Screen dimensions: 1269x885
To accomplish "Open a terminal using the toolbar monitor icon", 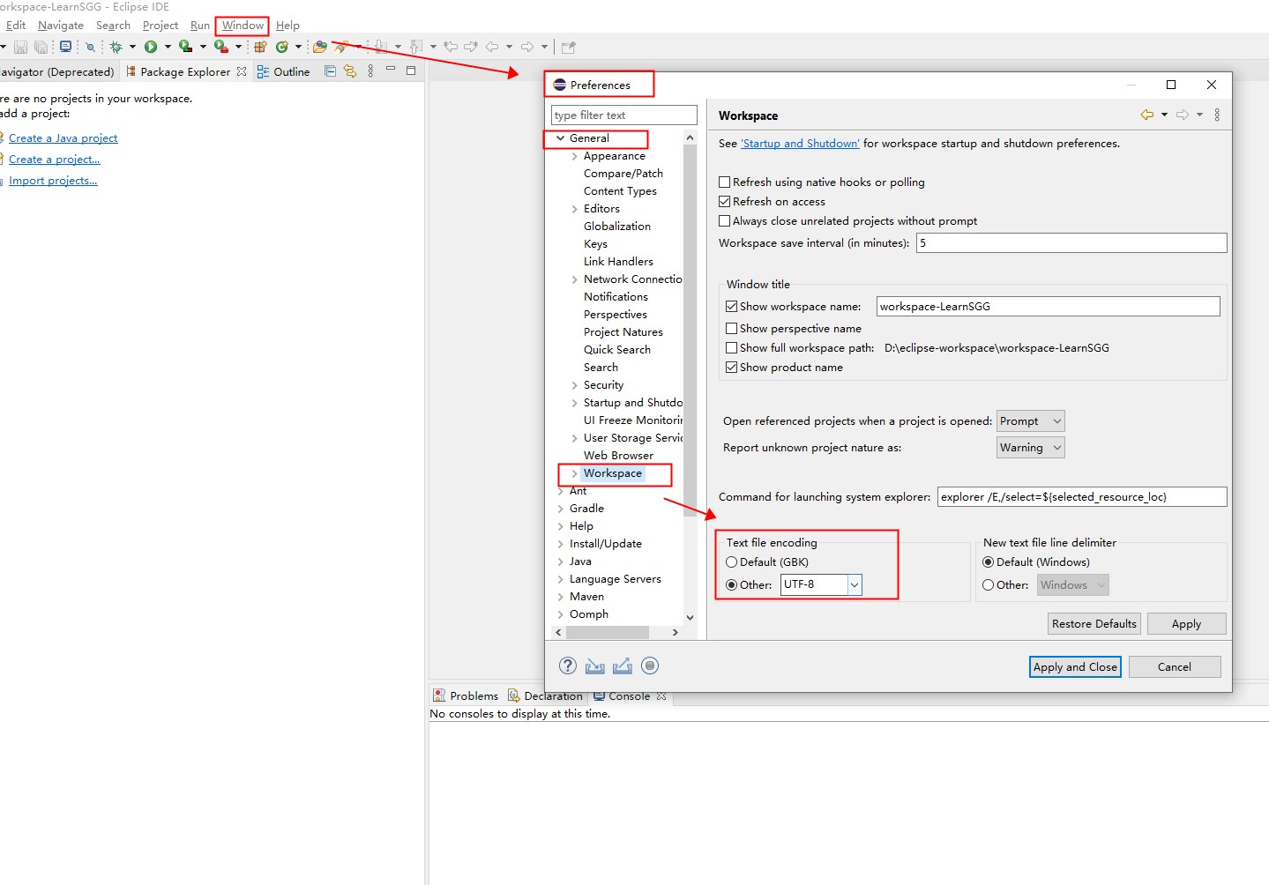I will pyautogui.click(x=65, y=47).
